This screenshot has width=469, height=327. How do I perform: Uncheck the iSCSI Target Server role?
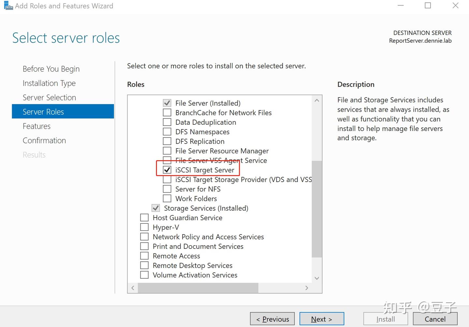pyautogui.click(x=167, y=170)
